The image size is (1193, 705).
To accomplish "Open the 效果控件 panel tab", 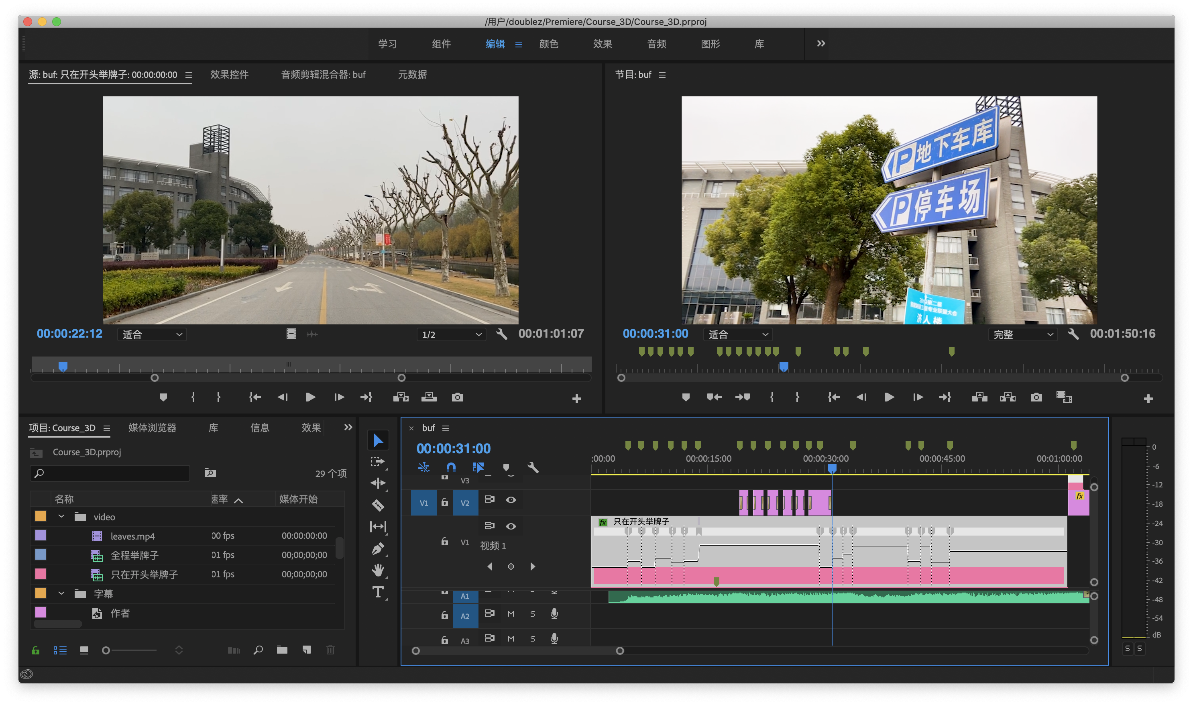I will pos(229,75).
